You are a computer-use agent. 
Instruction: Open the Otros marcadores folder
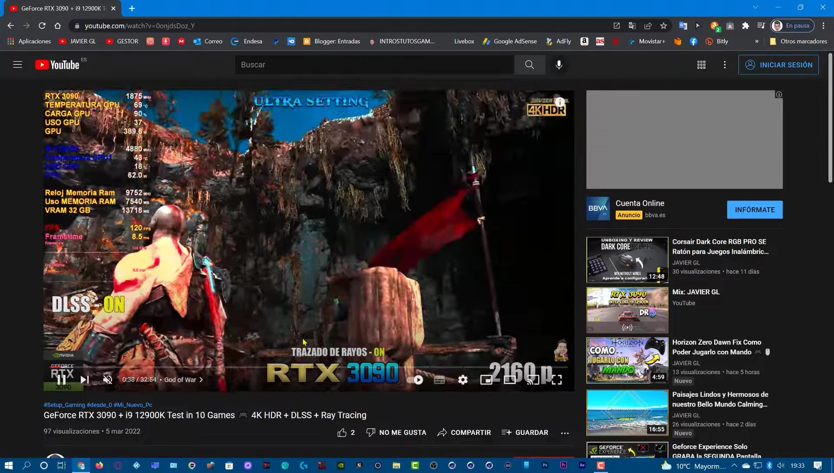click(x=798, y=41)
